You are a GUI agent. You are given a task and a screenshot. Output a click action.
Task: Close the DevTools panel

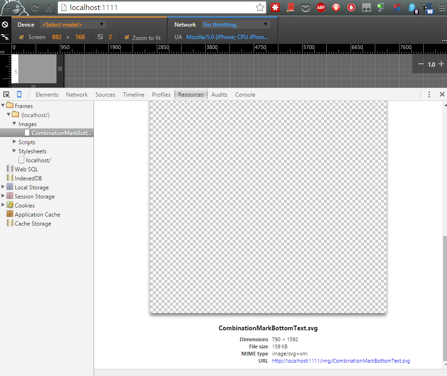(x=442, y=94)
